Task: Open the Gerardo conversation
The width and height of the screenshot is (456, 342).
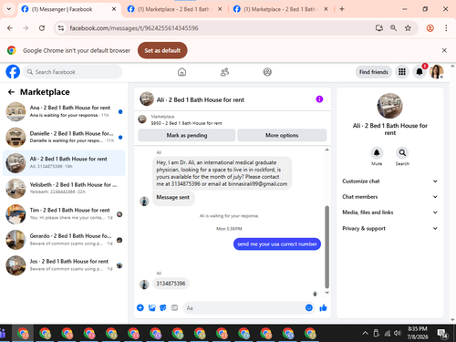Action: [x=64, y=240]
